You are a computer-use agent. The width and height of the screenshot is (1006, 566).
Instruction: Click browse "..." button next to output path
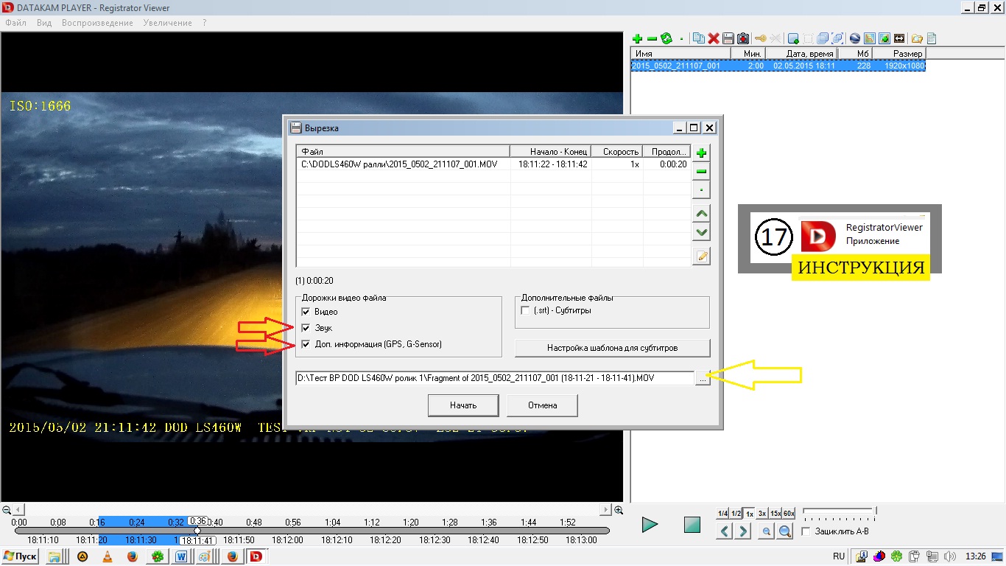point(703,379)
